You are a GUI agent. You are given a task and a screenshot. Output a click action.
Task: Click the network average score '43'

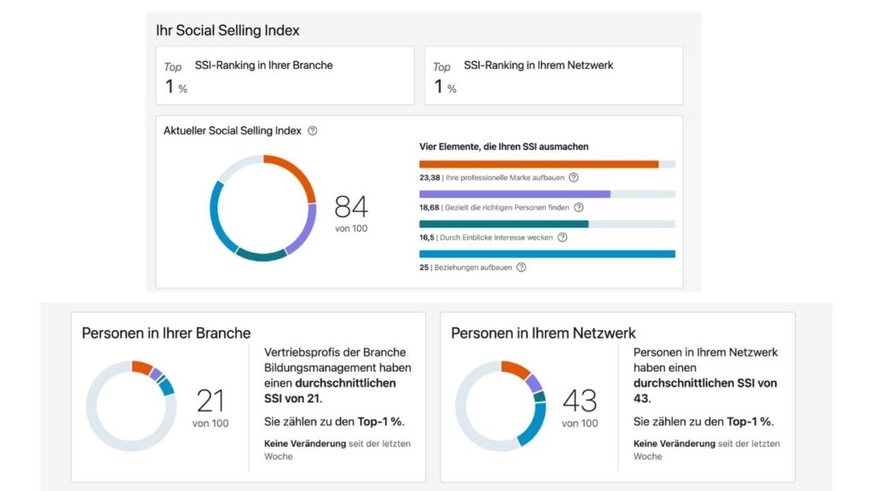[580, 401]
